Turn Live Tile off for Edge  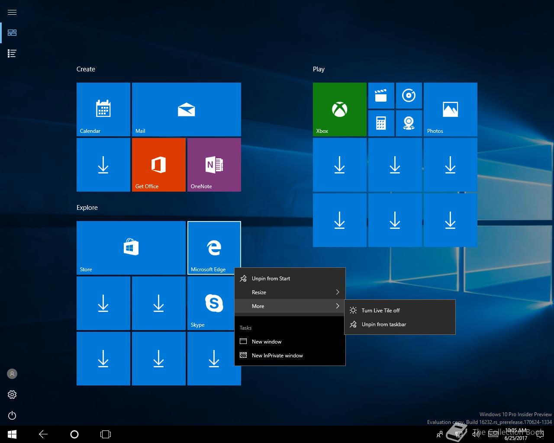pos(400,310)
